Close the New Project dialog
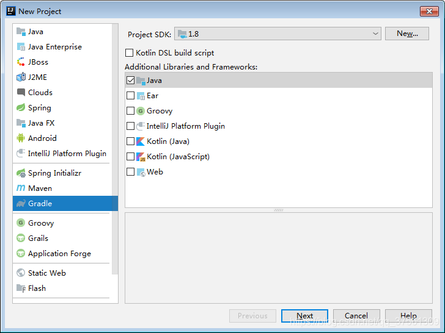Image resolution: width=445 pixels, height=333 pixels. tap(429, 12)
